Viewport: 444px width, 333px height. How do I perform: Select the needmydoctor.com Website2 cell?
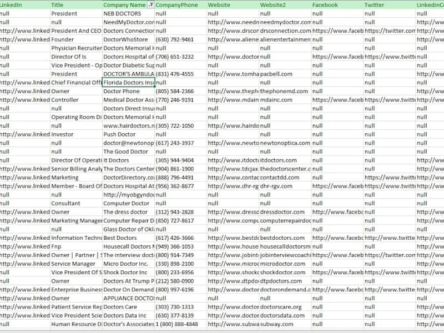[285, 22]
